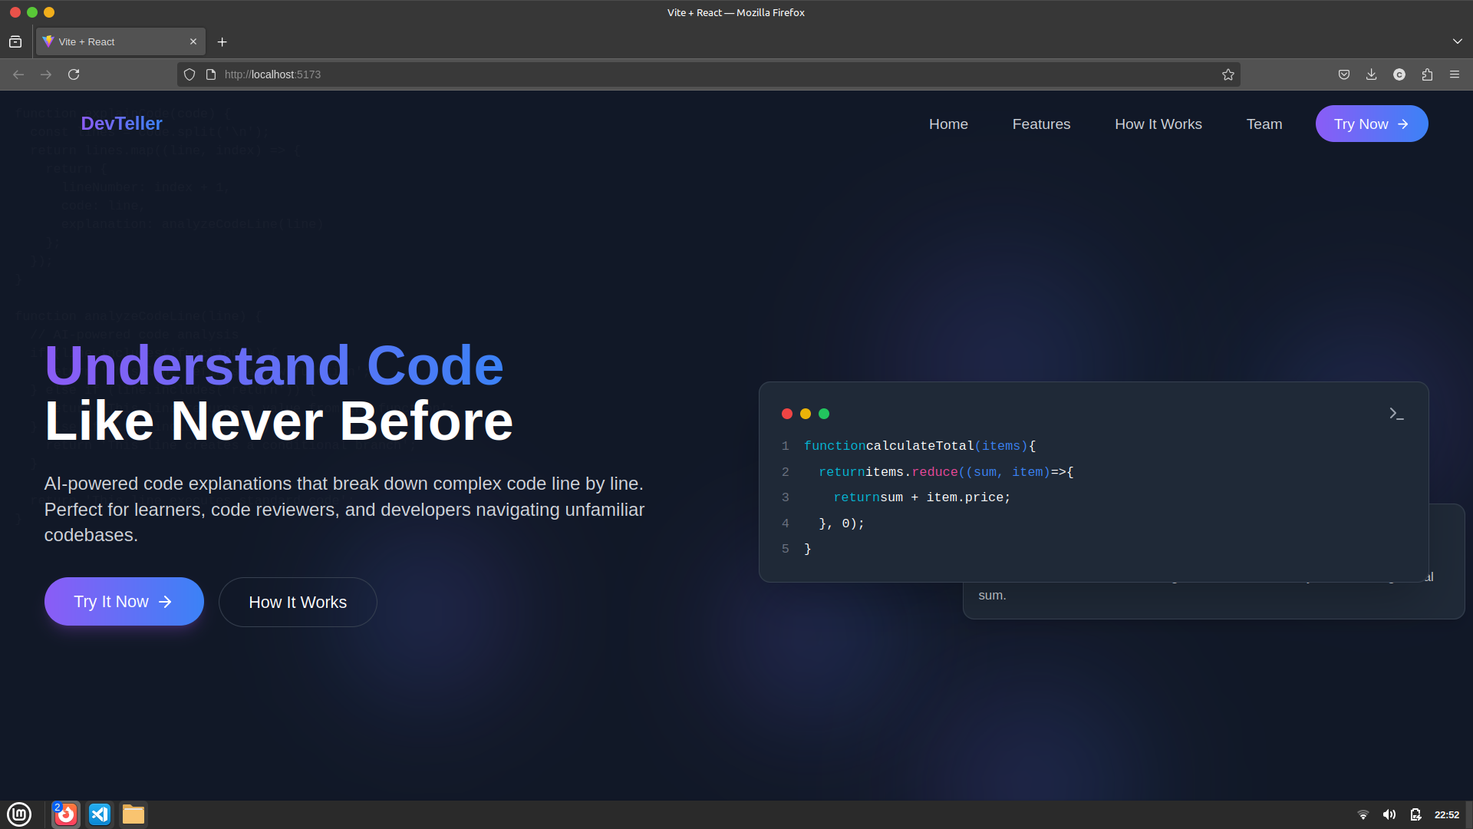Viewport: 1473px width, 829px height.
Task: Click the bookmark star icon
Action: [x=1228, y=74]
